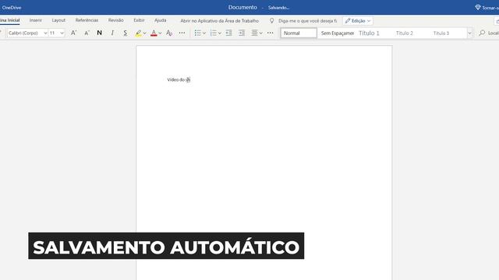
Task: Click the paragraph alignment icon
Action: point(255,33)
